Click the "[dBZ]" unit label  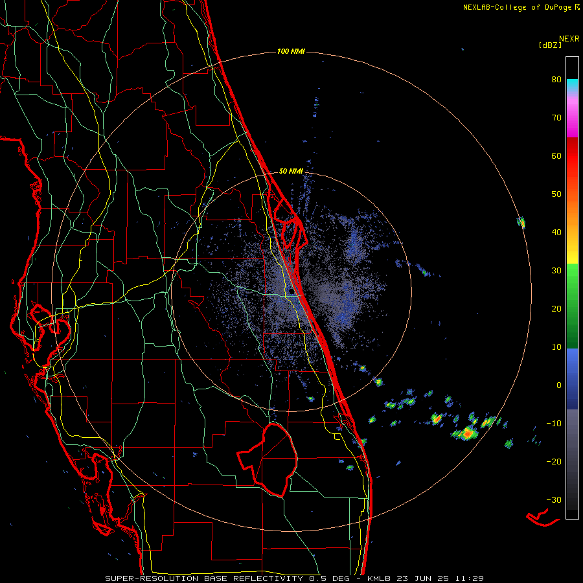(x=550, y=45)
